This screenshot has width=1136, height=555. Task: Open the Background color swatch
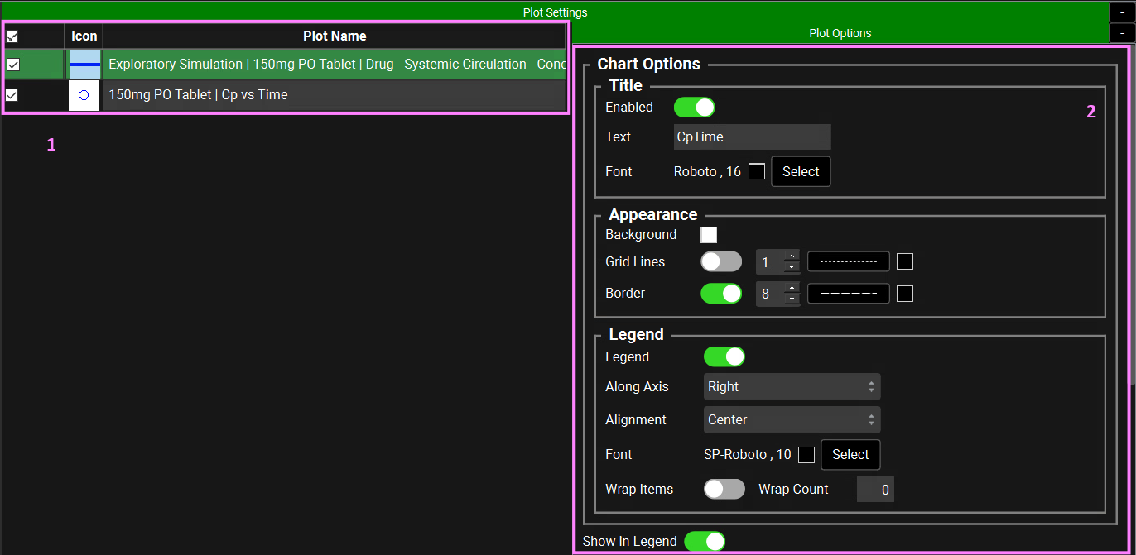coord(709,235)
